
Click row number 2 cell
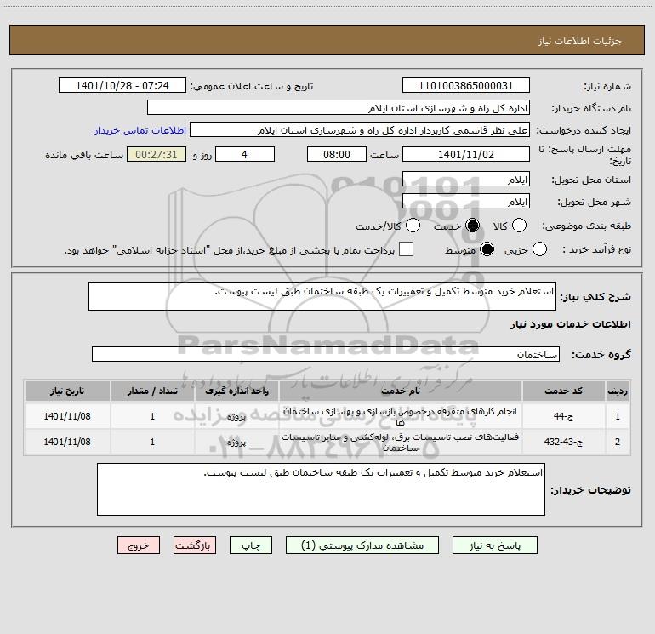click(618, 442)
